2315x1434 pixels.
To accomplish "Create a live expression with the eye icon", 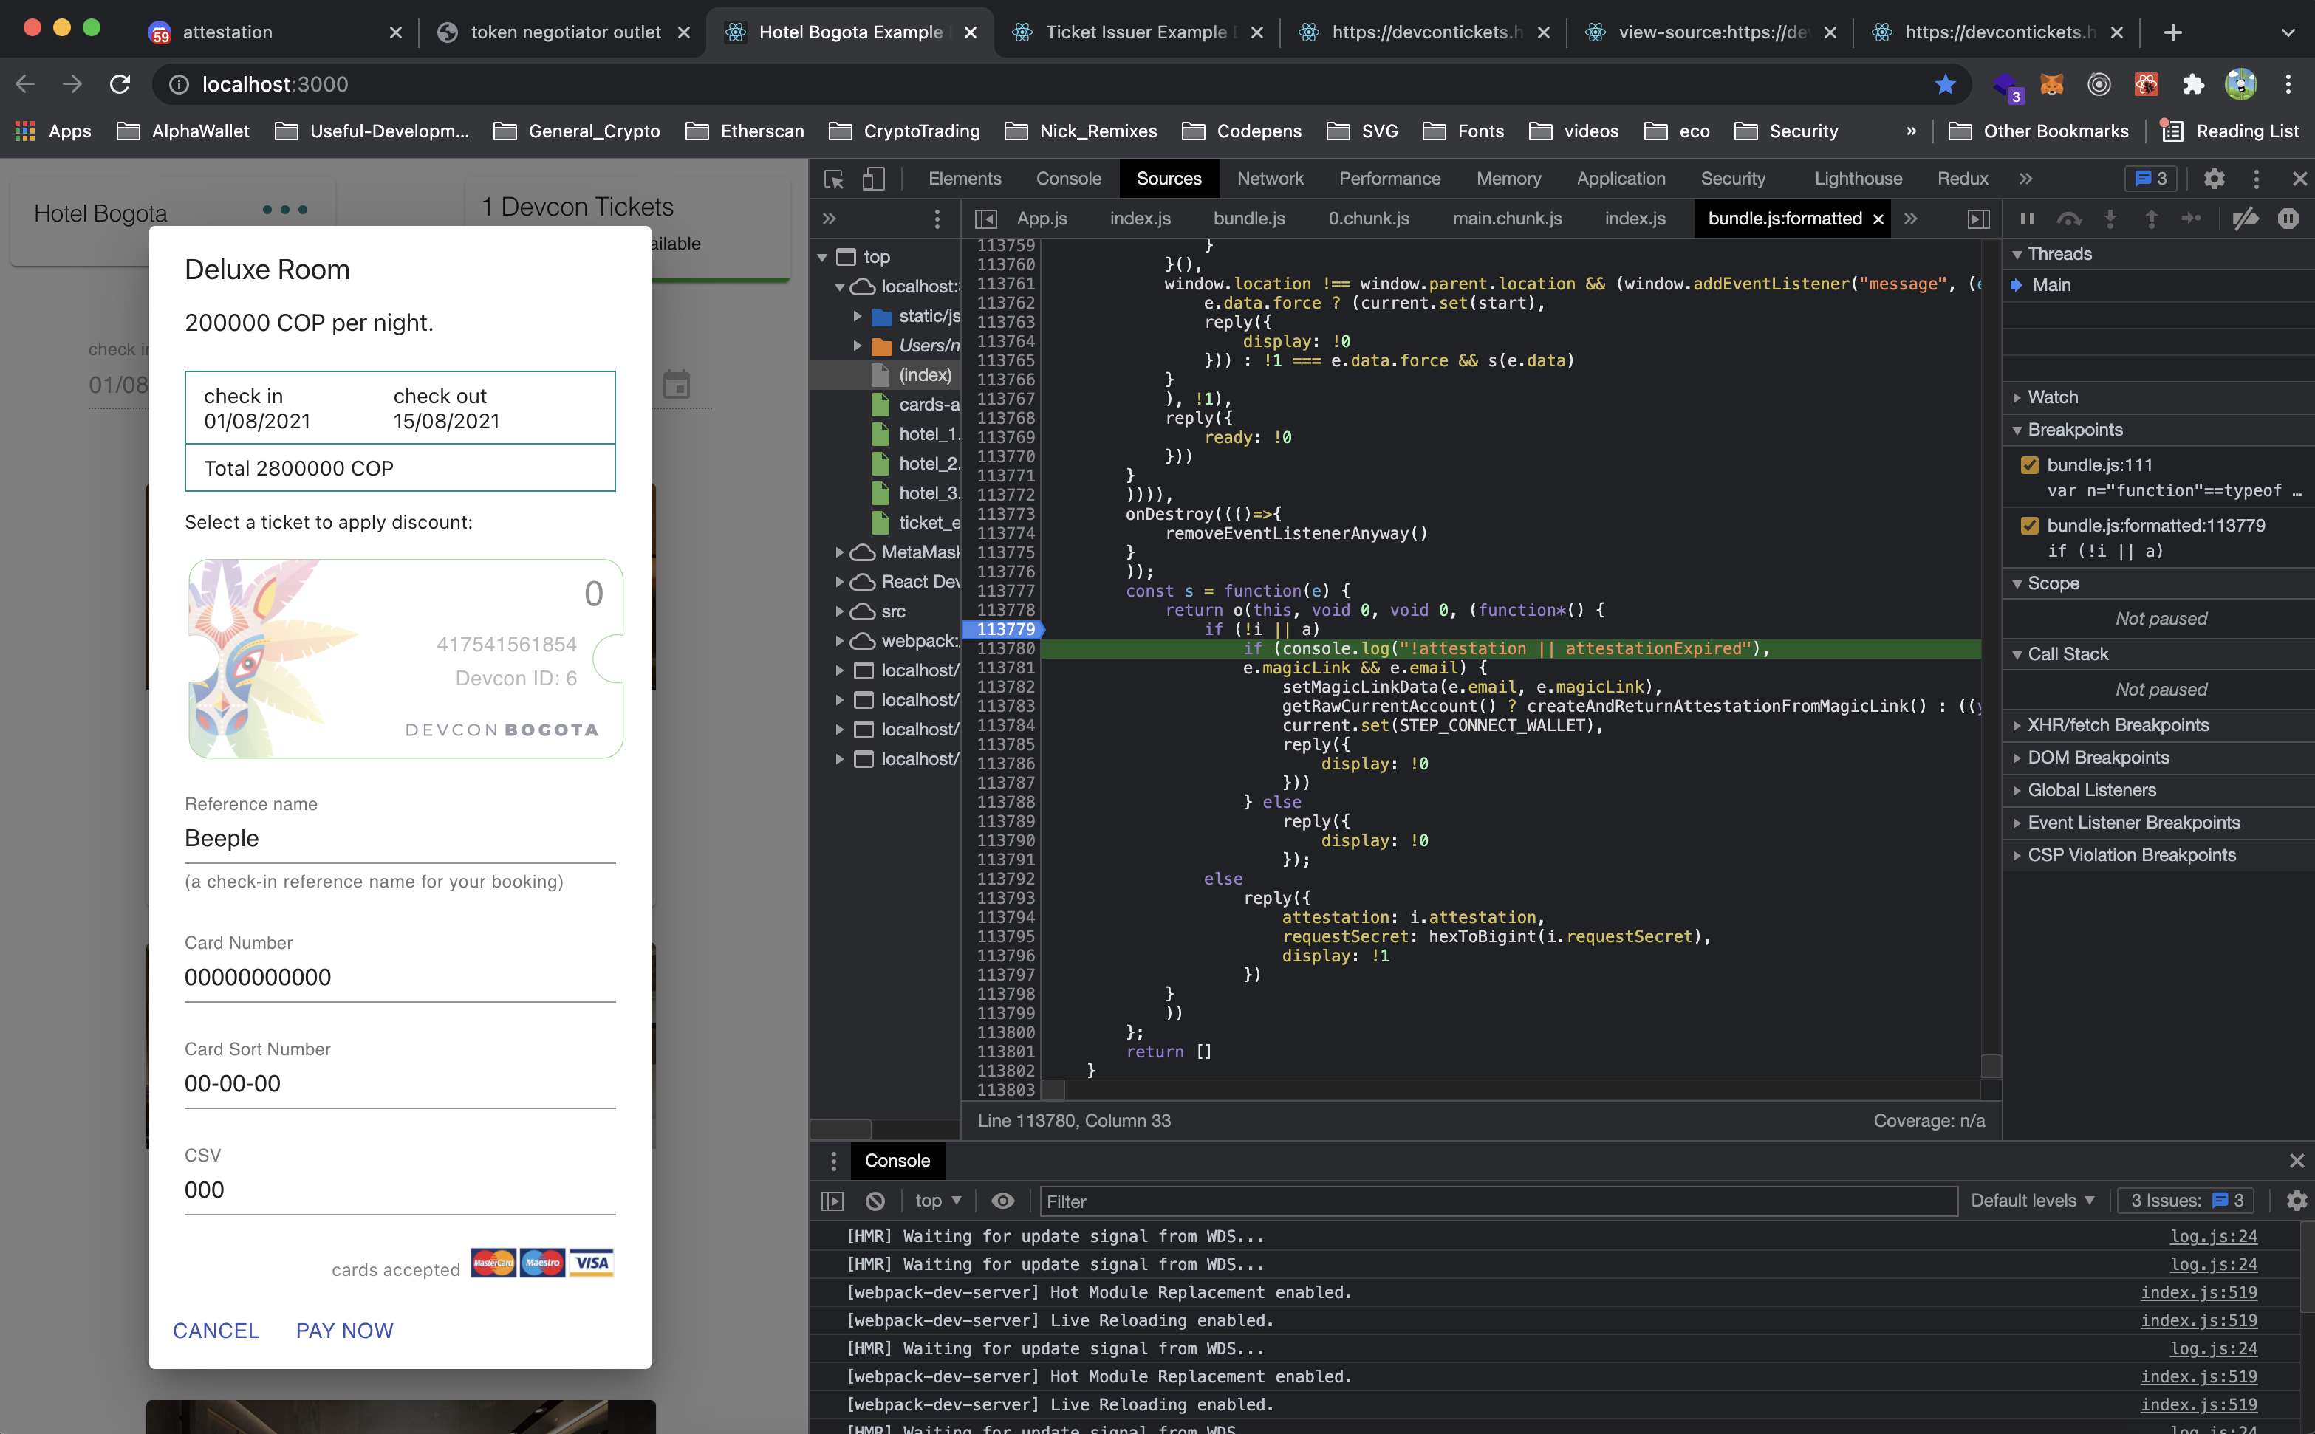I will (1003, 1200).
